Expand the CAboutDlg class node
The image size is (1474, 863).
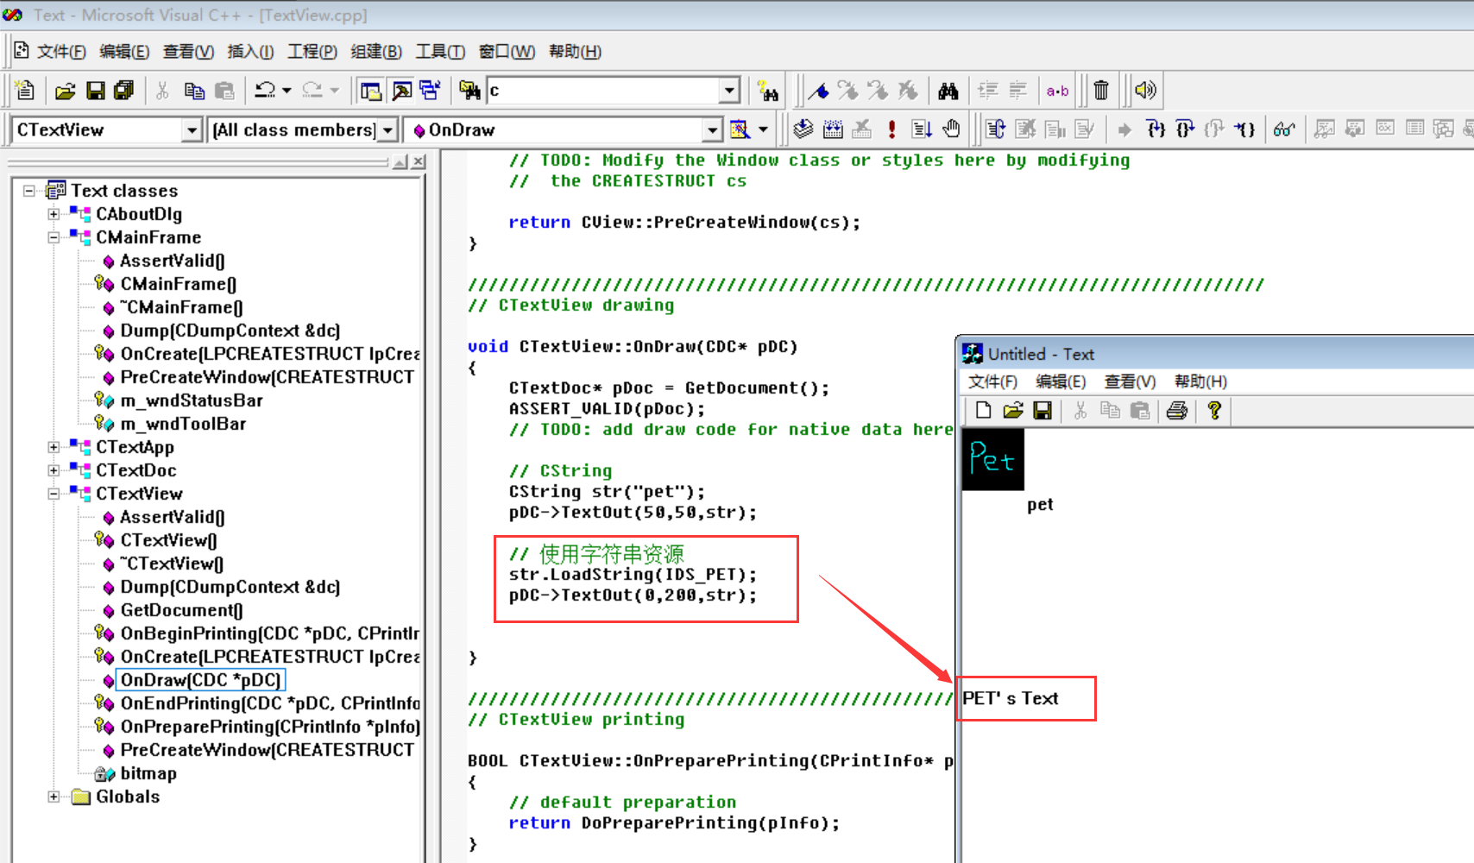point(54,214)
